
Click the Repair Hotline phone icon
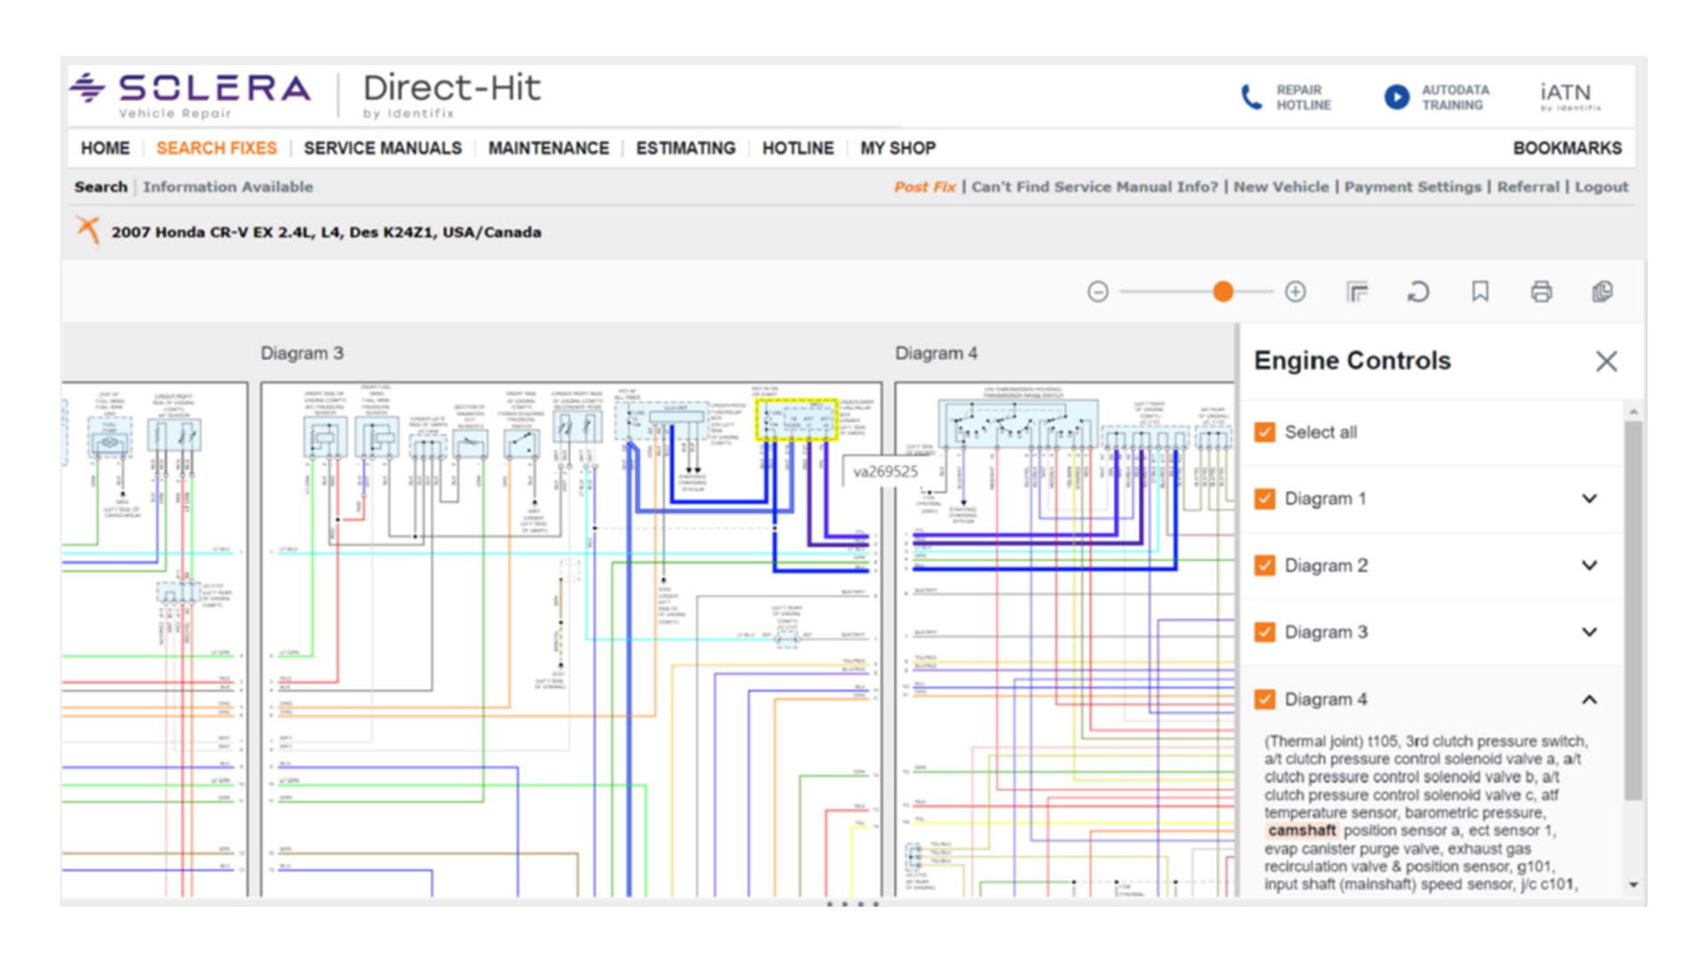(x=1252, y=96)
